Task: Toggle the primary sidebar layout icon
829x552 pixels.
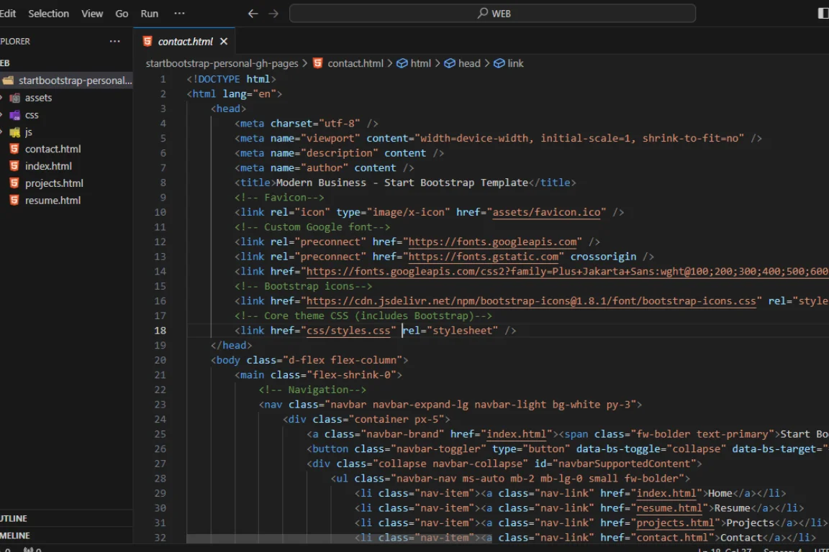Action: [823, 14]
